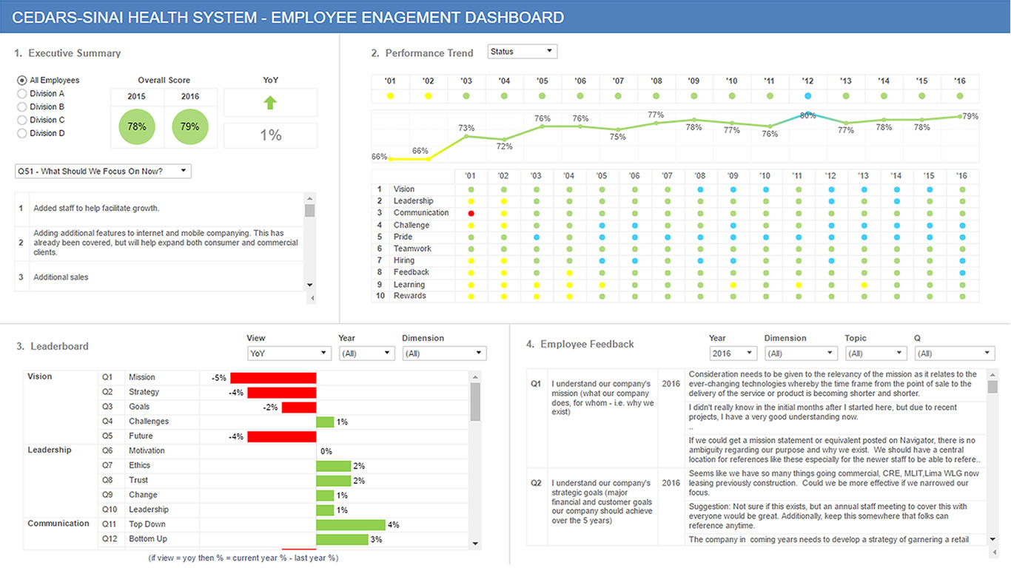1011x568 pixels.
Task: Select the Division A radio option
Action: coord(22,93)
